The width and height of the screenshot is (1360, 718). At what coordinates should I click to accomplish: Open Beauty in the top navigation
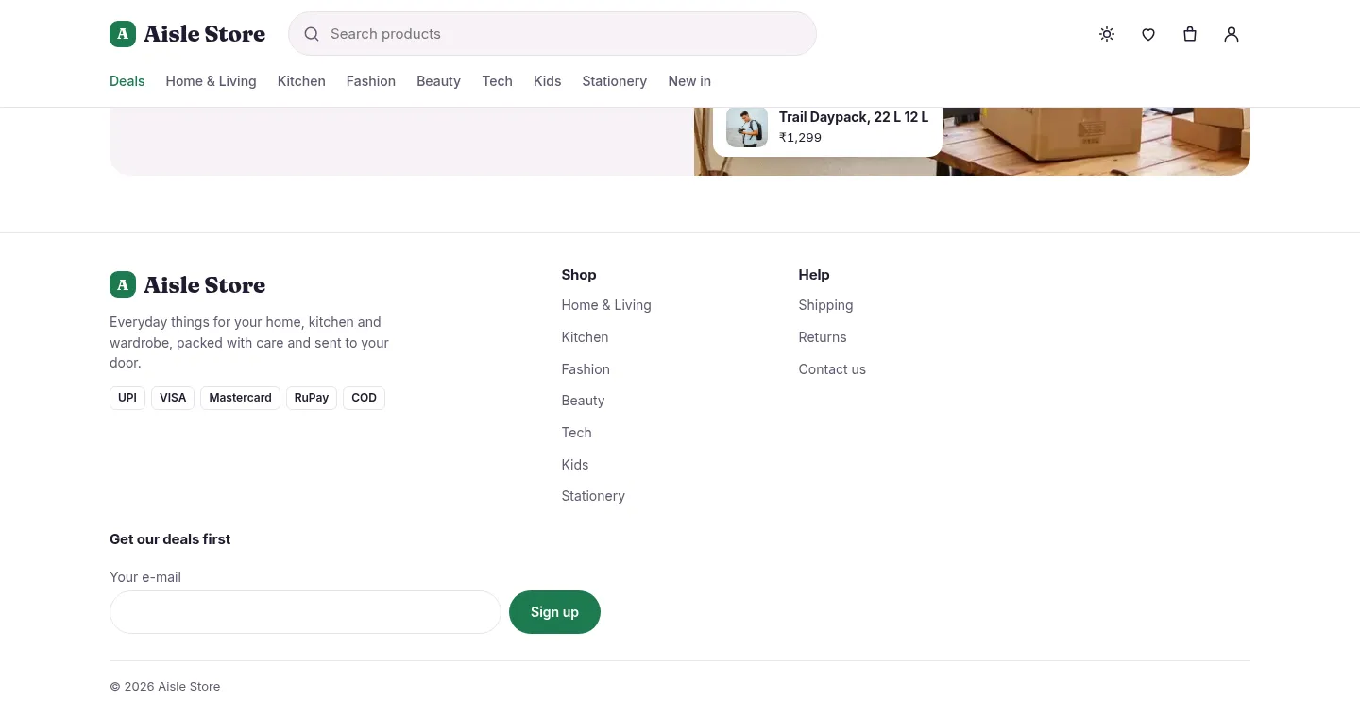tap(438, 81)
